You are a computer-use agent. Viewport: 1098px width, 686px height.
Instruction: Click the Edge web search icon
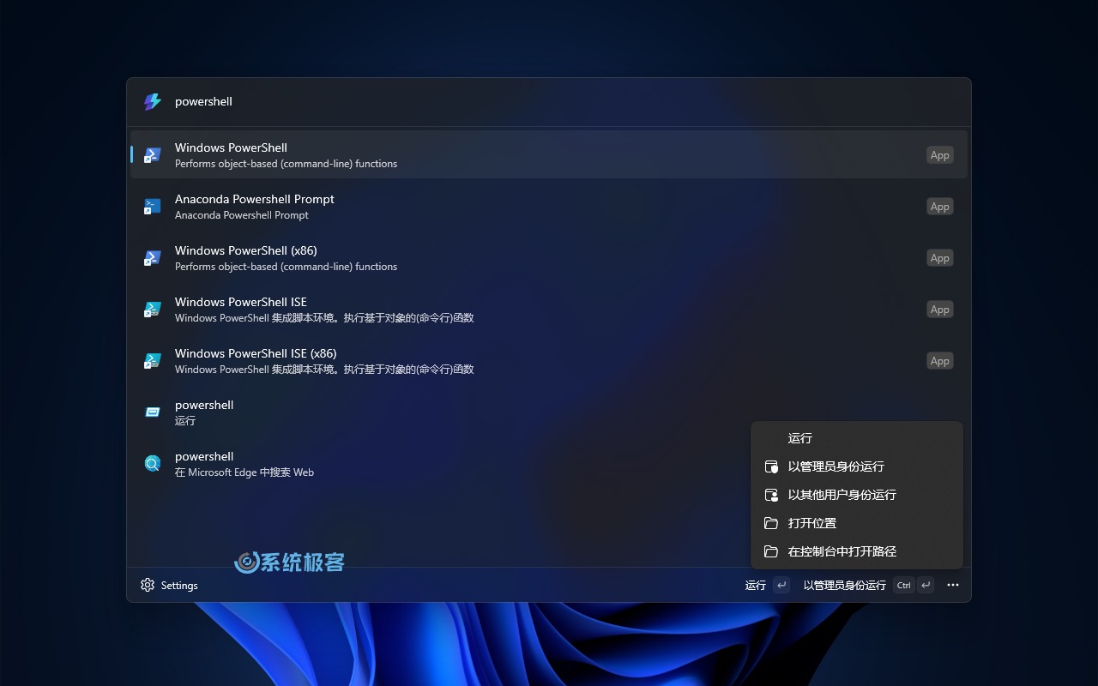pyautogui.click(x=152, y=464)
